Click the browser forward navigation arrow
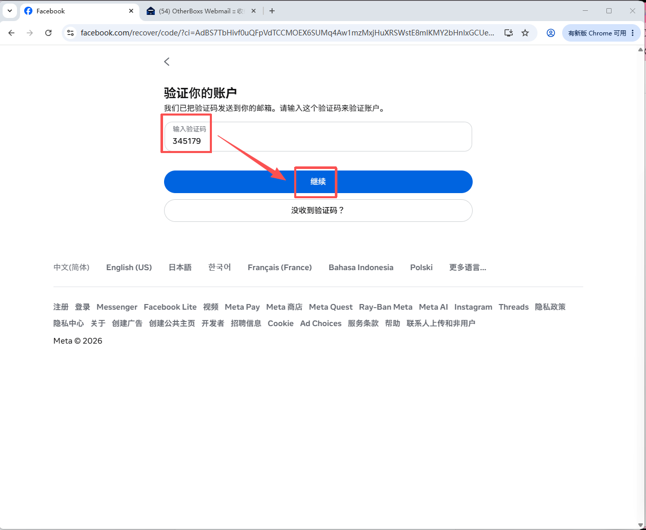The width and height of the screenshot is (646, 530). click(30, 33)
